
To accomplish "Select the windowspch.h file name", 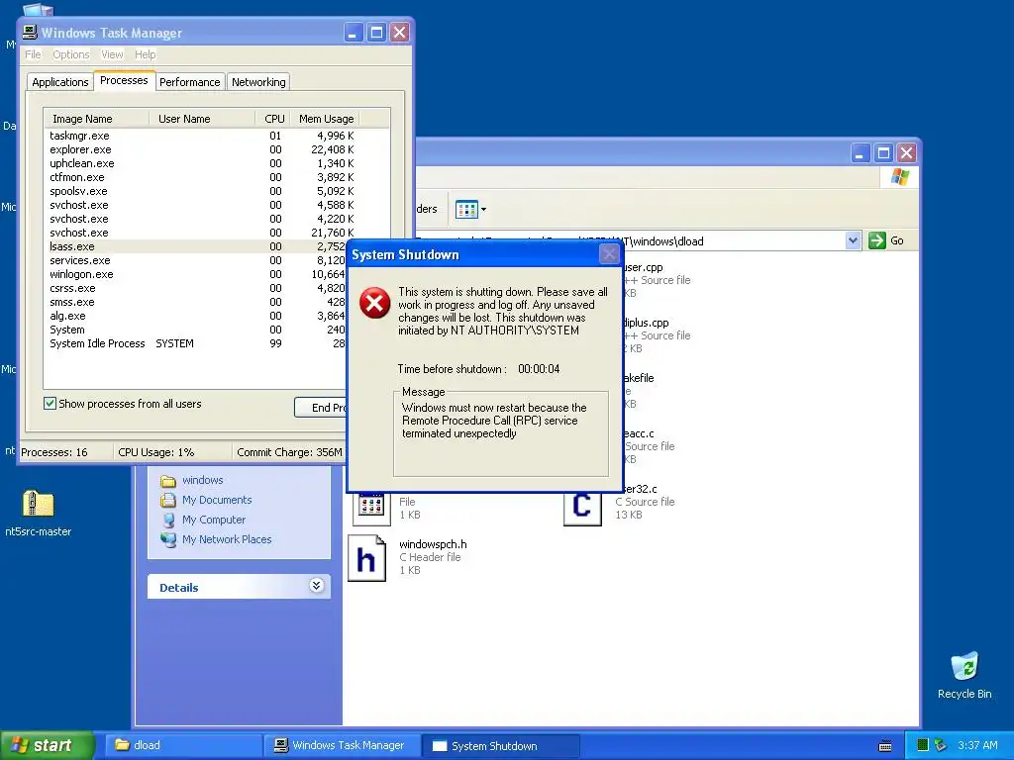I will (x=433, y=544).
